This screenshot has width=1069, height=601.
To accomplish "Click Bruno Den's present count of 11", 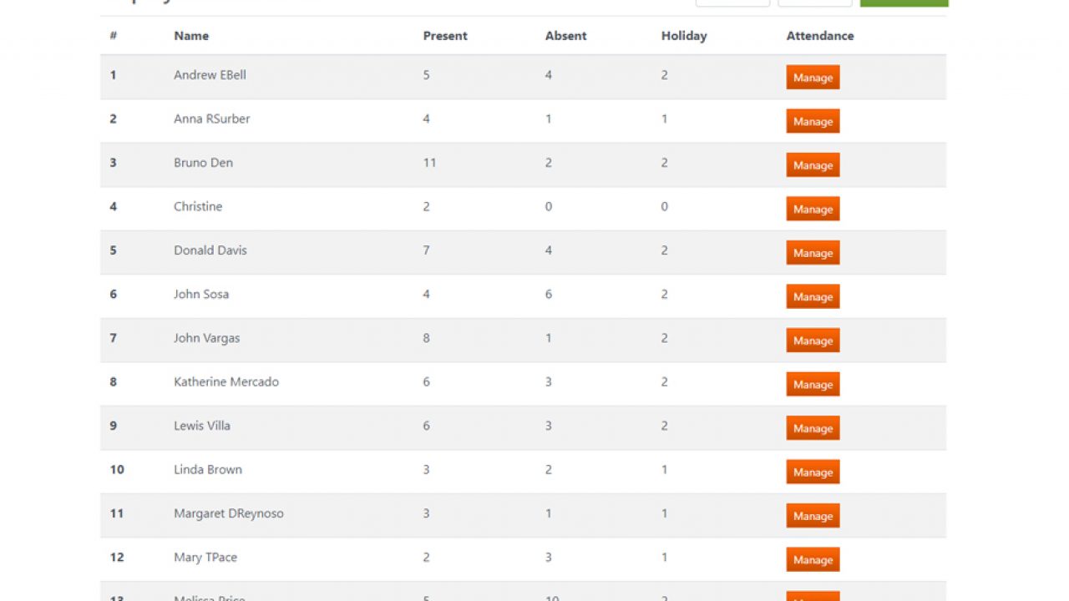I will coord(429,163).
